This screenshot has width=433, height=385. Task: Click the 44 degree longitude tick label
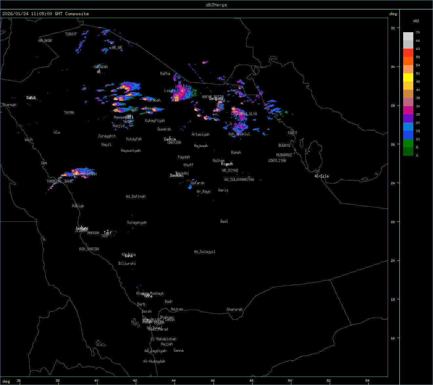pos(174,381)
